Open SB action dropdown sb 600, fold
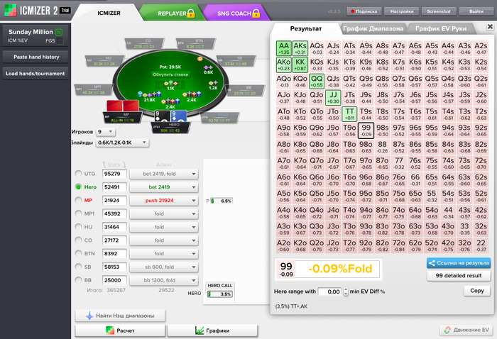497x339 pixels. [164, 267]
